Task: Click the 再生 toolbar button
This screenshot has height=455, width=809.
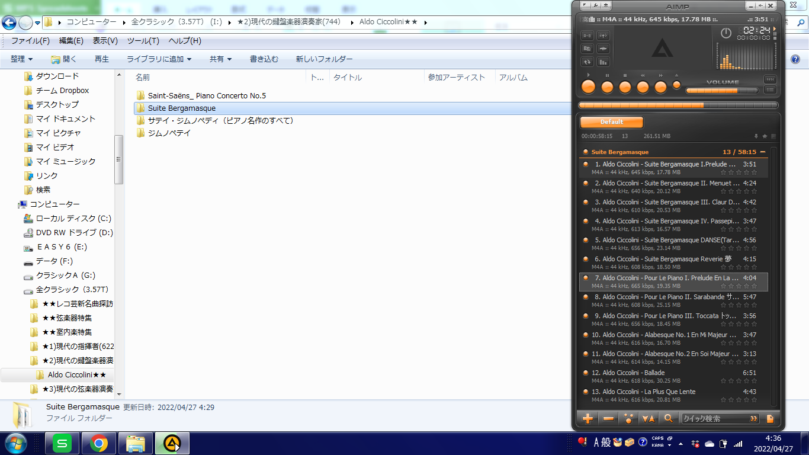Action: (102, 59)
